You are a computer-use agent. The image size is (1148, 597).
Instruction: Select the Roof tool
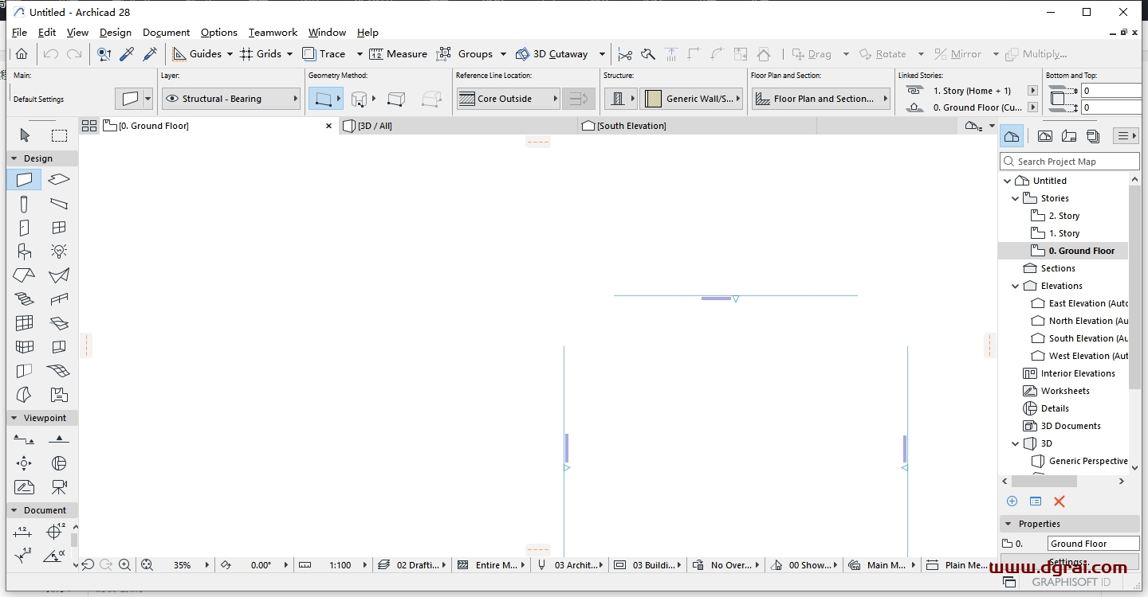click(24, 275)
